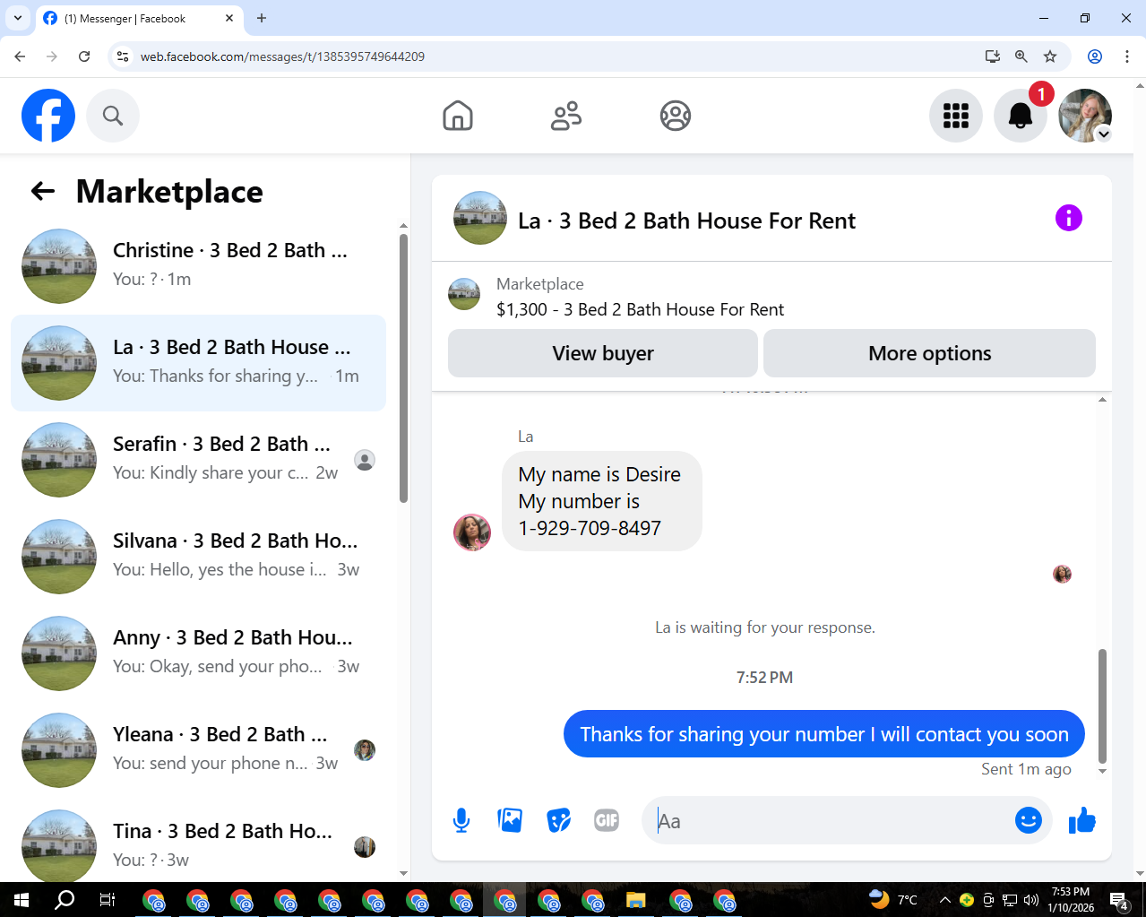The width and height of the screenshot is (1146, 917).
Task: Open the tab search dropdown arrow
Action: 18,18
